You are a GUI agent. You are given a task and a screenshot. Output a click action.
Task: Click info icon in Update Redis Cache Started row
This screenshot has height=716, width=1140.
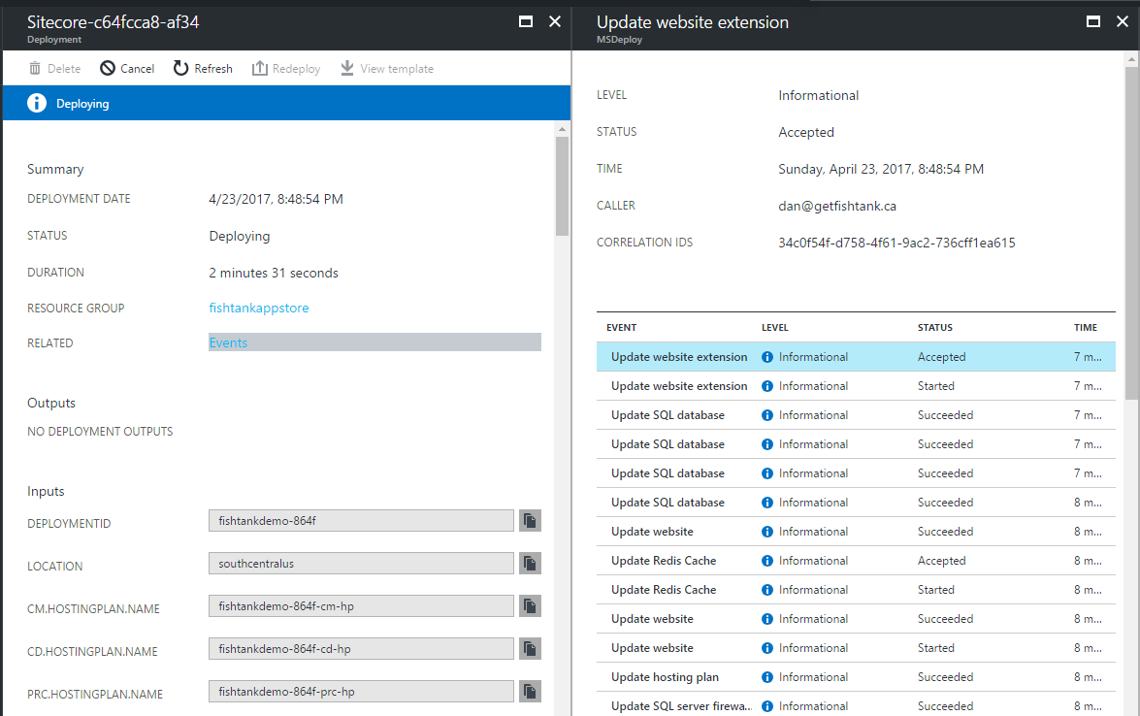point(767,590)
